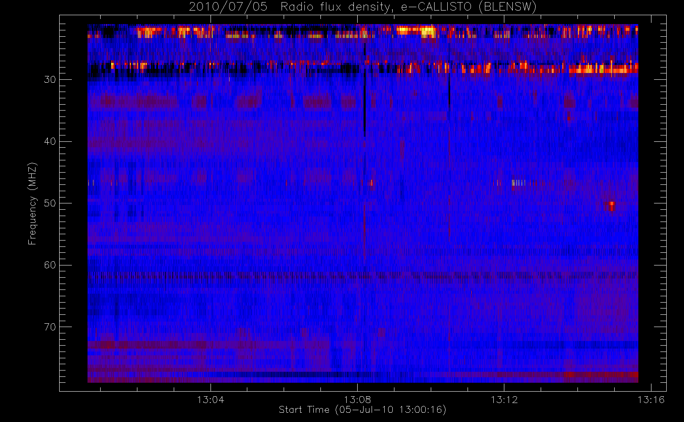Select the 'Frequency (MHZ)' y-axis label
Image resolution: width=684 pixels, height=422 pixels.
[32, 203]
